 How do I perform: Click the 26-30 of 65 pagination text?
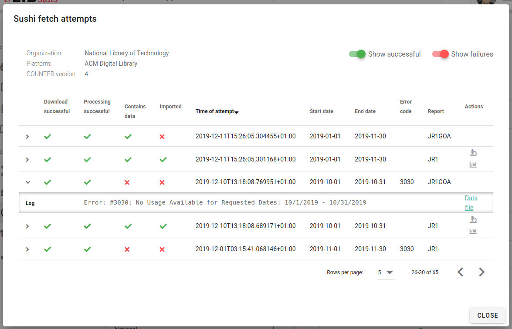click(x=425, y=272)
